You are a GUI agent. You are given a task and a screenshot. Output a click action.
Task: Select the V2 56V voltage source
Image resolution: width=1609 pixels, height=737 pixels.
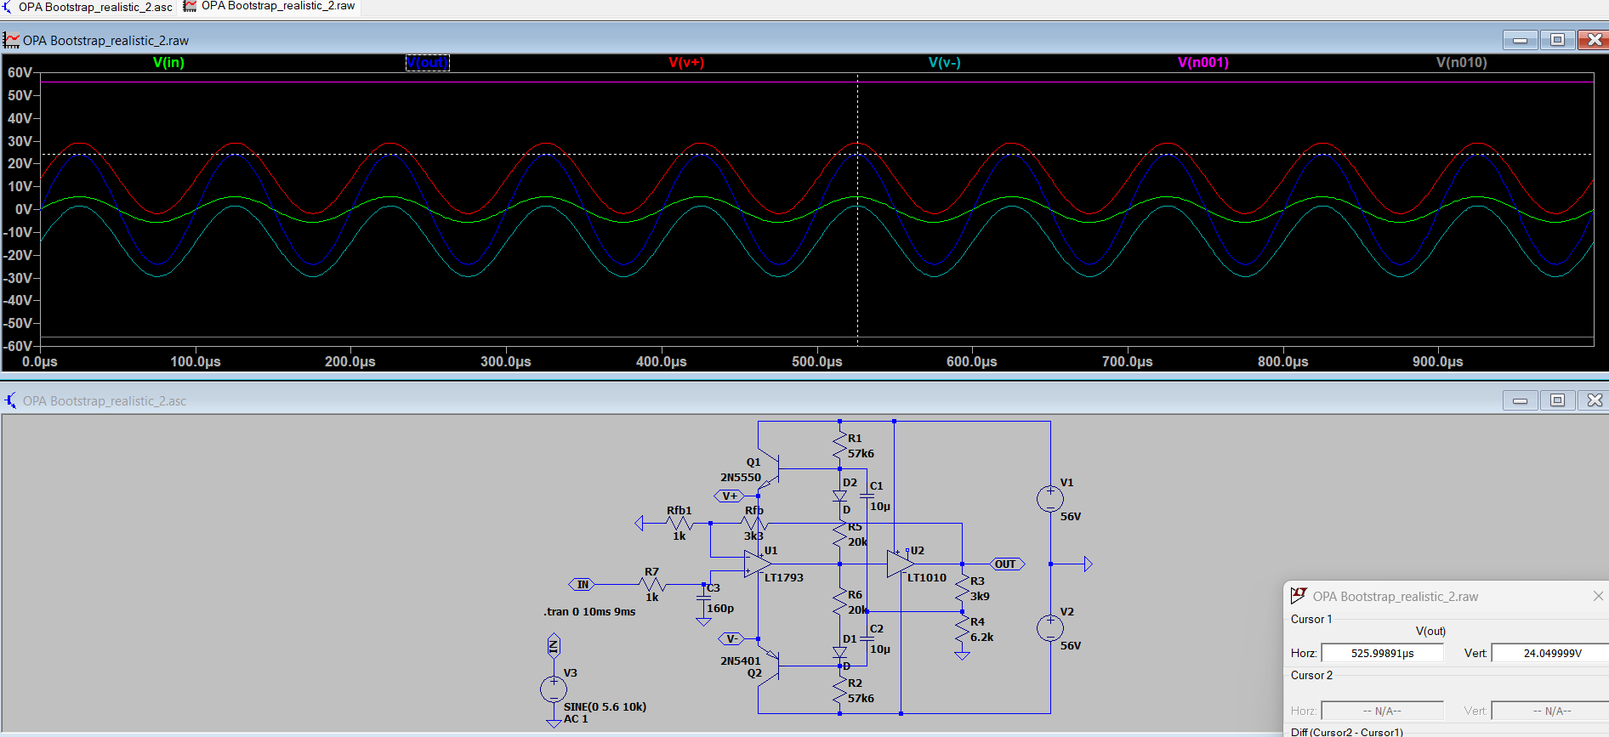(1050, 628)
